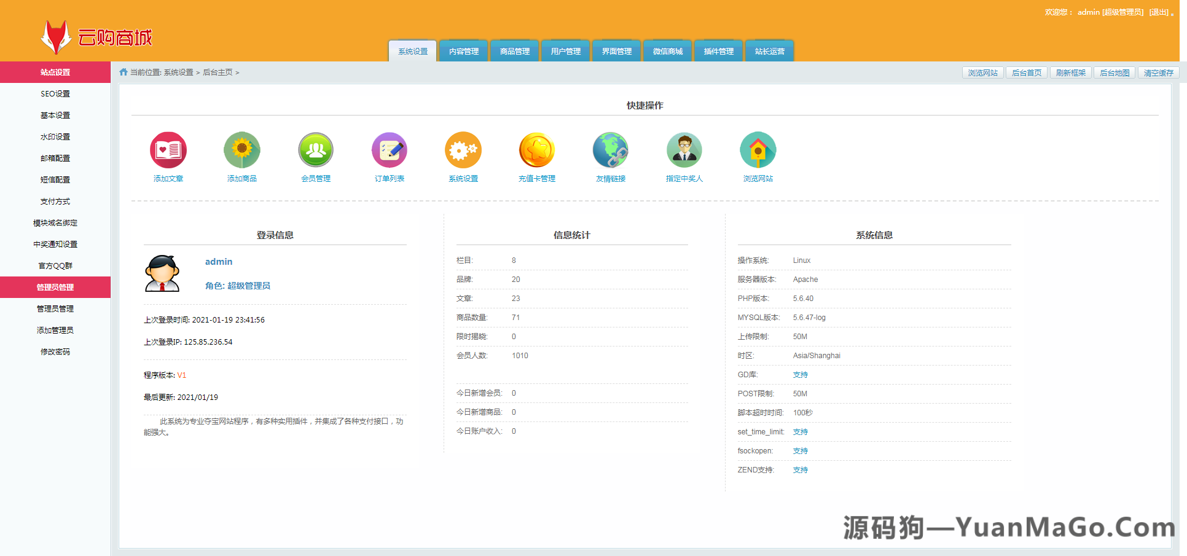Select the 添加文章 book icon
The height and width of the screenshot is (556, 1187).
(168, 149)
